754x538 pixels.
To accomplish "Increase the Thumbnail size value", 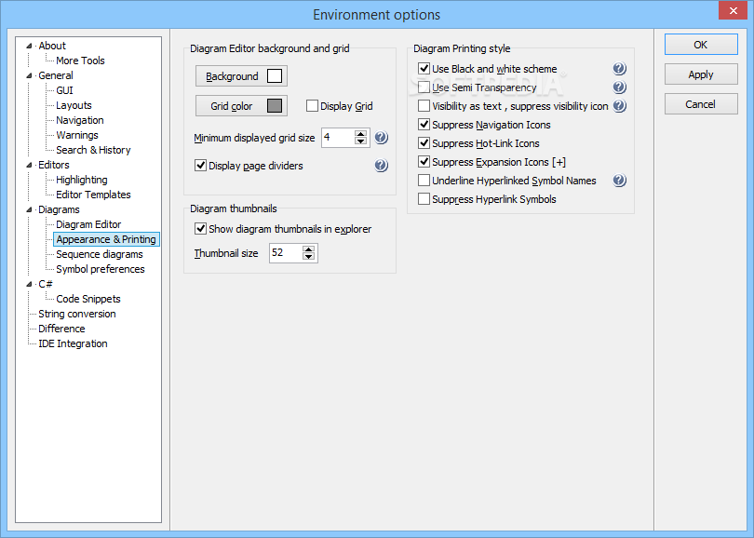I will coord(309,249).
